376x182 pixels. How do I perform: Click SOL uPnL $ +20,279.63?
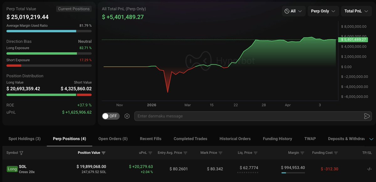(x=141, y=167)
